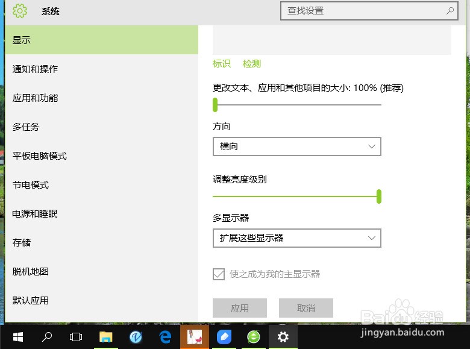
Task: Focus the 查找设置 search field
Action: point(369,11)
